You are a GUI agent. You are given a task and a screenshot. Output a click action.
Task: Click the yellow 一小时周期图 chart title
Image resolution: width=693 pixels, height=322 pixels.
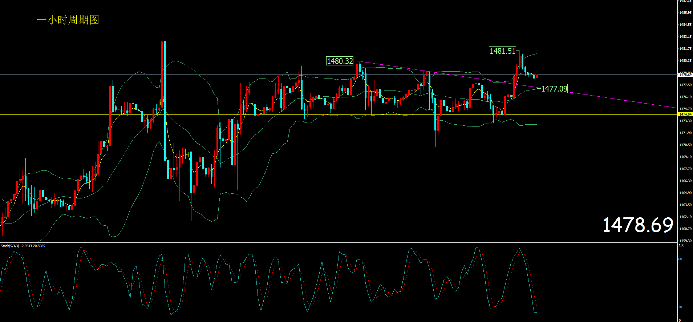tap(68, 20)
